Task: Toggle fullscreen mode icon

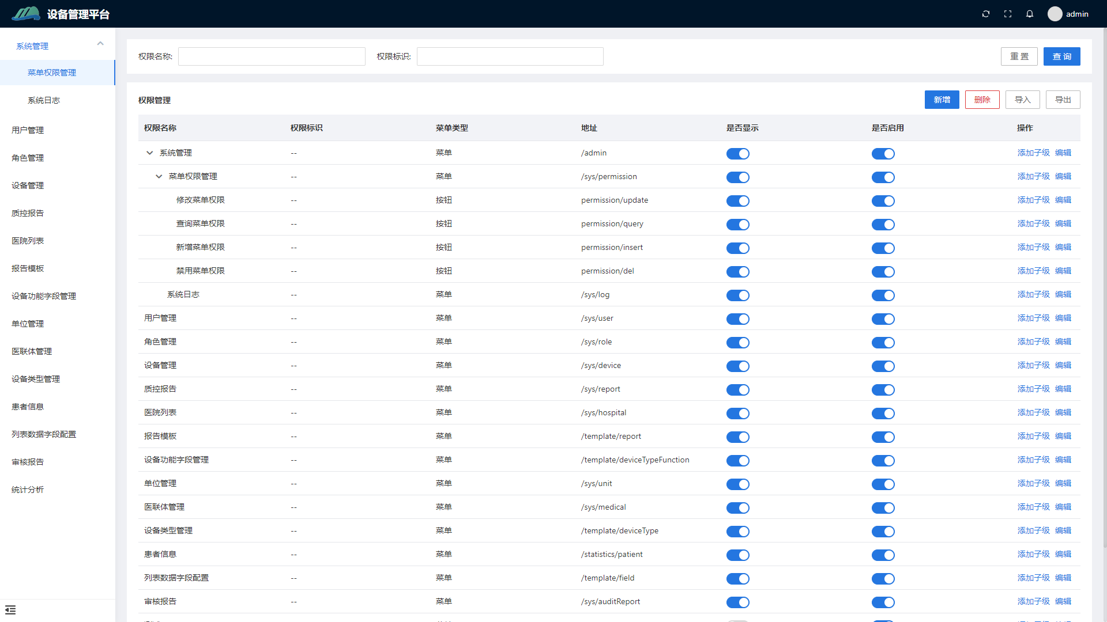Action: pos(1008,14)
